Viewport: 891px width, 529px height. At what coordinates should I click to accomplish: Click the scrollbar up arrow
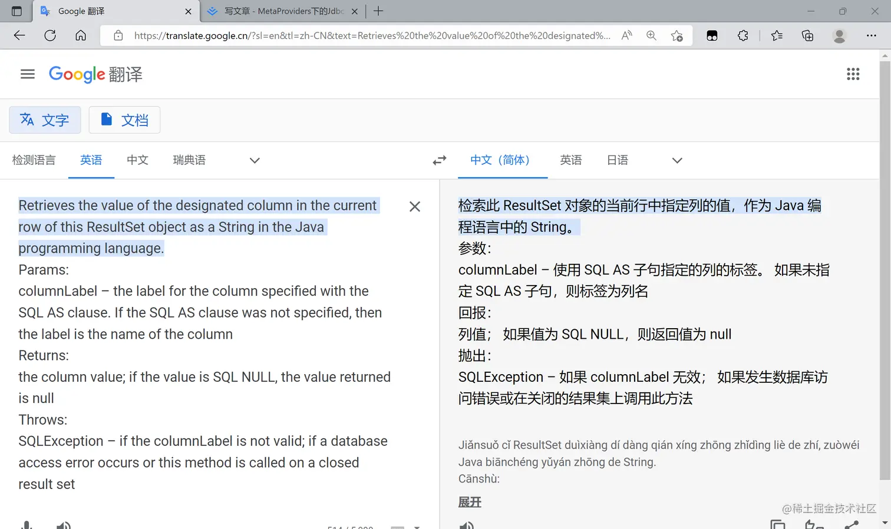(885, 55)
